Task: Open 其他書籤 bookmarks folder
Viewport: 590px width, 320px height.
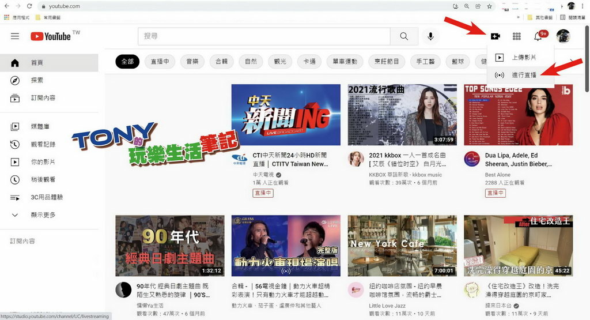Action: click(540, 17)
